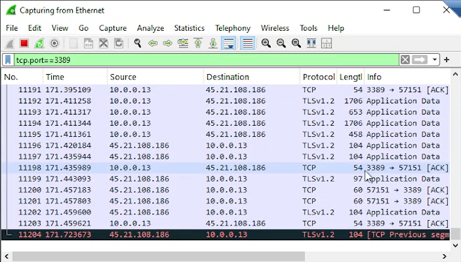Image resolution: width=461 pixels, height=262 pixels.
Task: Sort by the Source column header
Action: click(155, 77)
